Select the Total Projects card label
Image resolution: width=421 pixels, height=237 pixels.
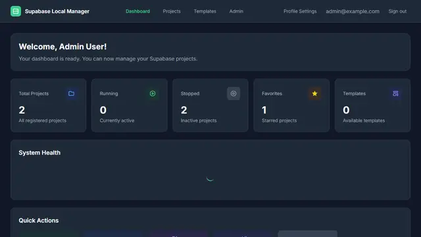(x=34, y=93)
